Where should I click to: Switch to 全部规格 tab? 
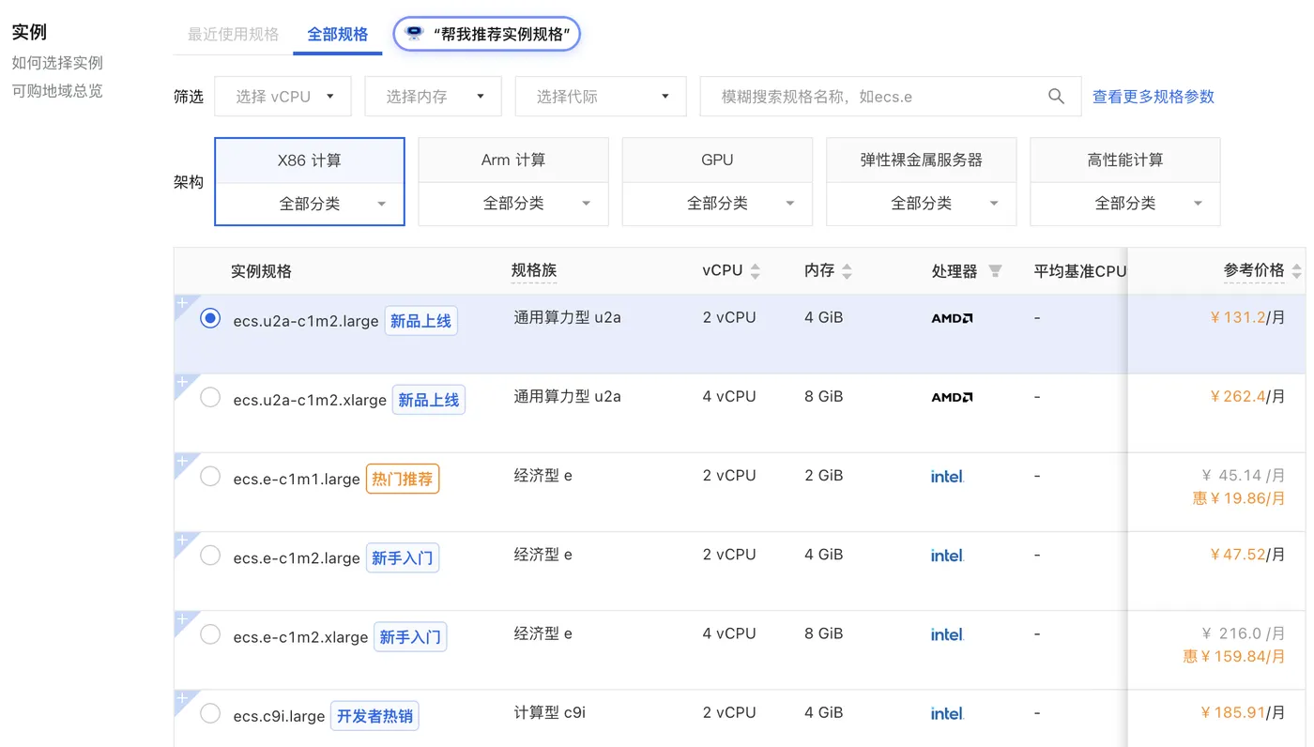(x=338, y=34)
